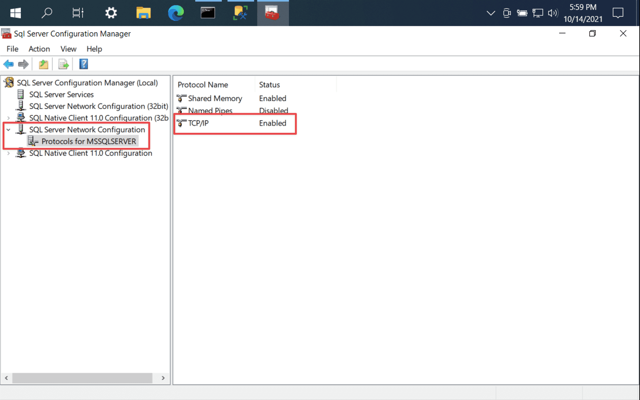The width and height of the screenshot is (640, 400).
Task: Click the Export List toolbar icon
Action: click(63, 64)
